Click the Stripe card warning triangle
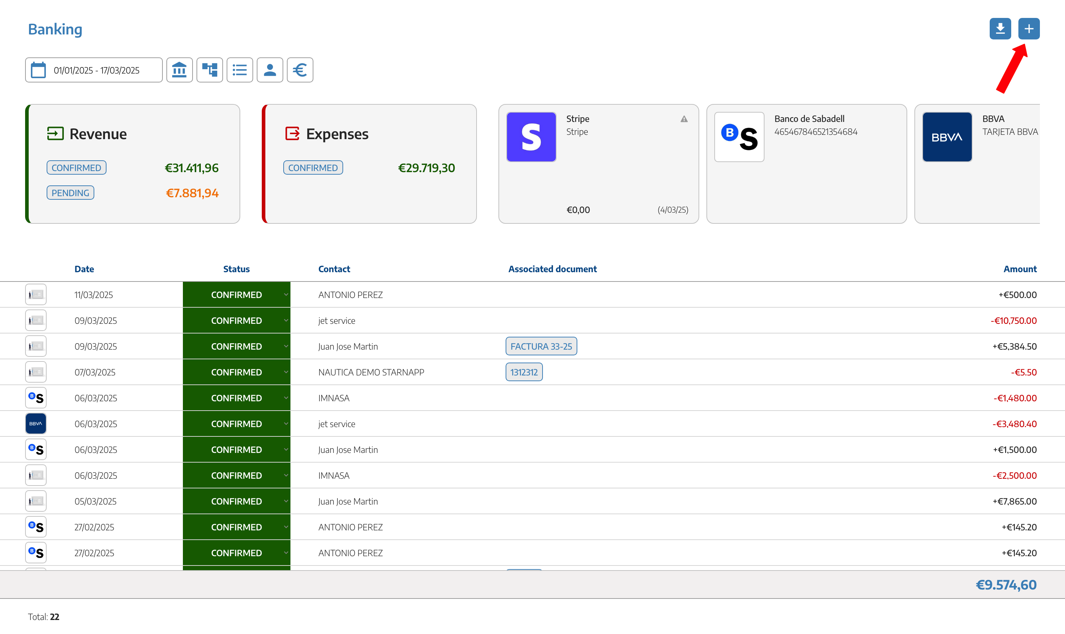The width and height of the screenshot is (1065, 634). pyautogui.click(x=684, y=119)
